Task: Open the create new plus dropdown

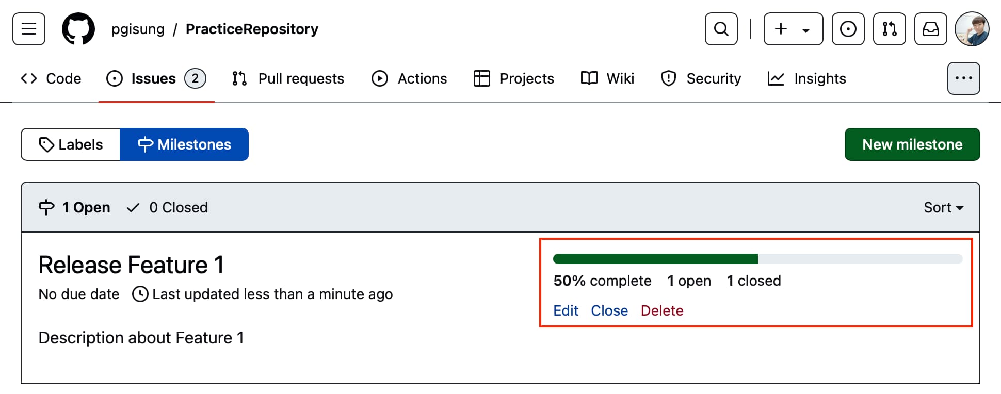Action: [794, 29]
